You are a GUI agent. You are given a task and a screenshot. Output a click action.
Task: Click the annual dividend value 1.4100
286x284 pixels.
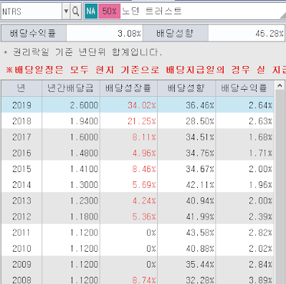pos(84,169)
